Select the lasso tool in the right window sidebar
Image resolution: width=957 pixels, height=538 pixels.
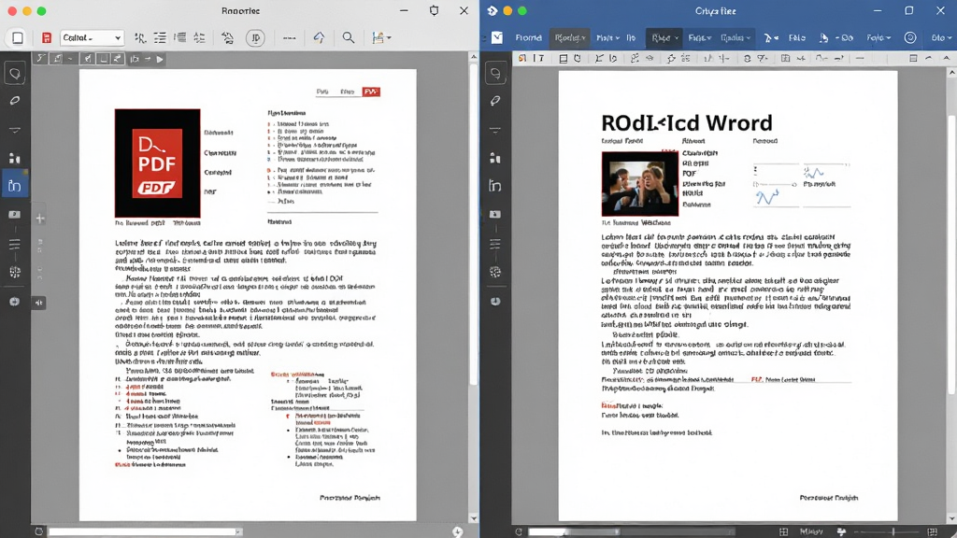[495, 74]
